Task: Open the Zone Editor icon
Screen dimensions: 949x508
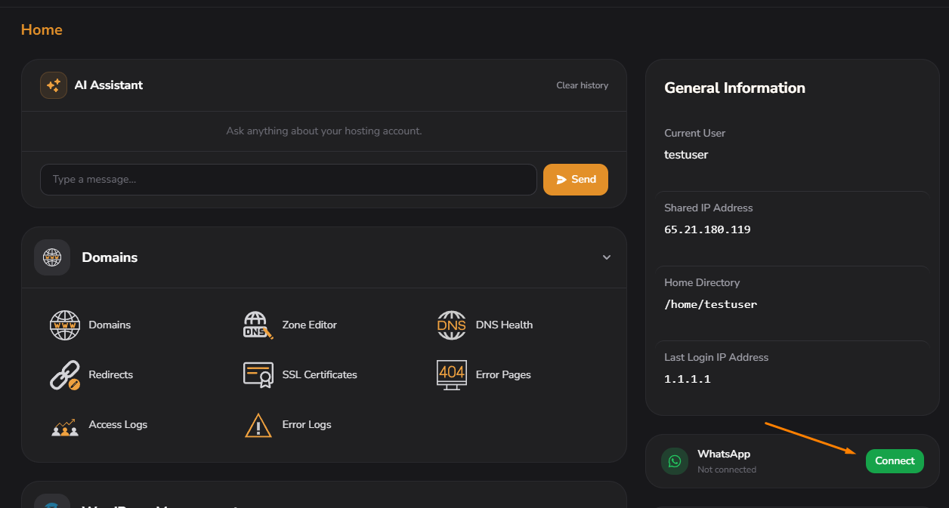Action: (x=258, y=325)
